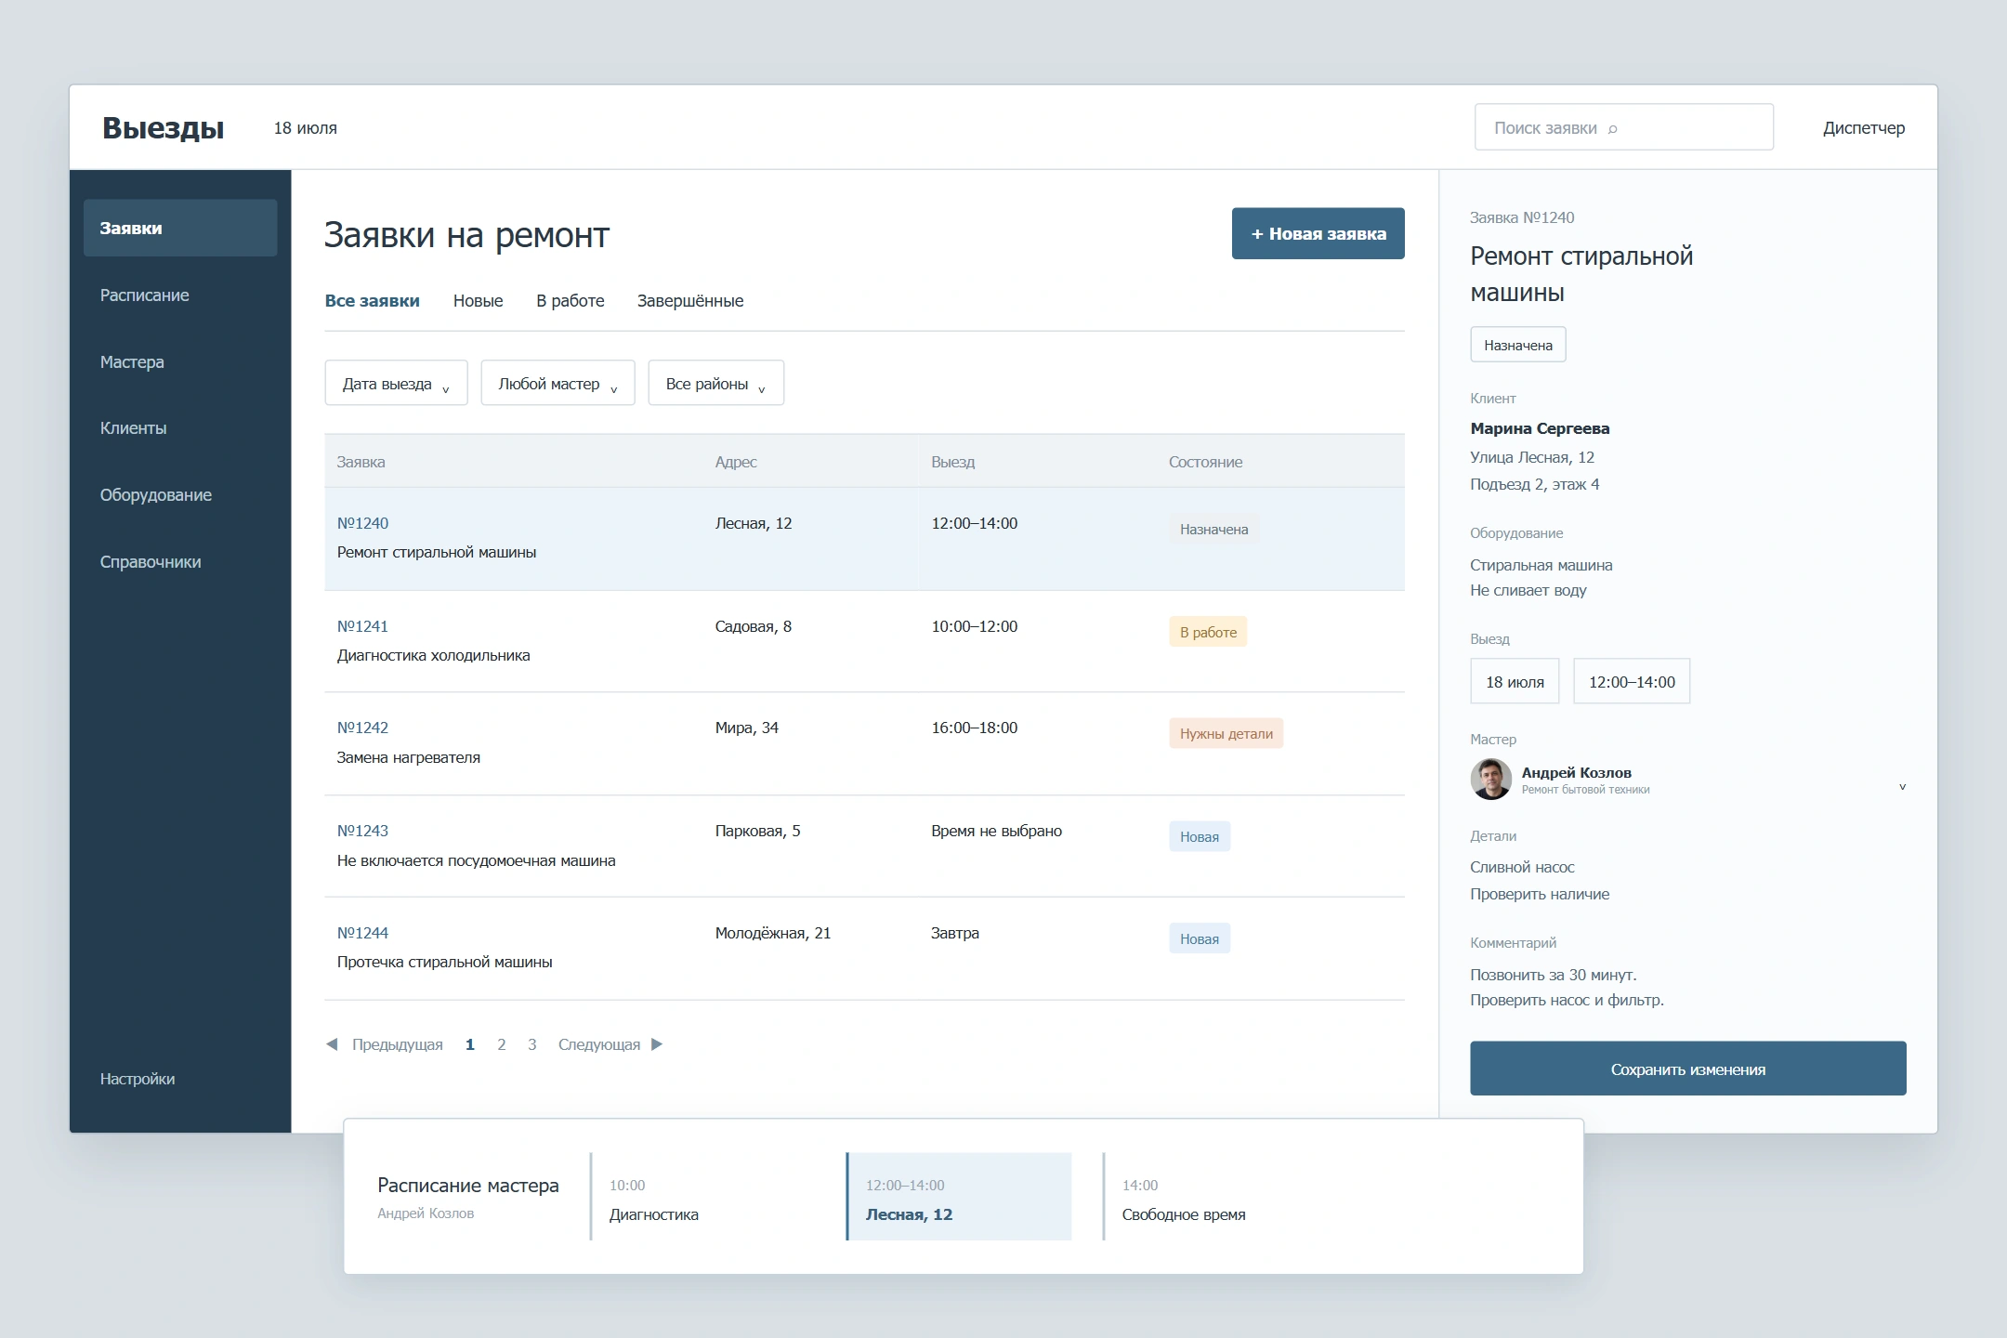Open Расписание in the sidebar

[x=144, y=295]
